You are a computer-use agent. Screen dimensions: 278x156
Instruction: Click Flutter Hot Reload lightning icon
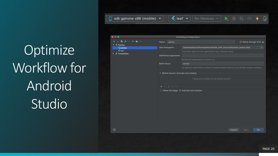(x=257, y=18)
